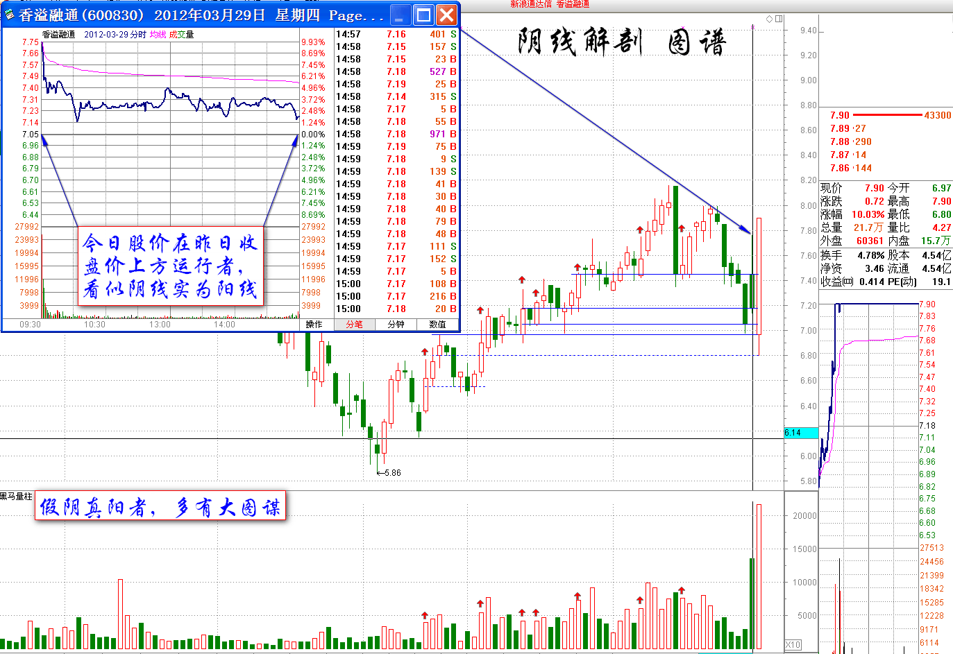Screen dimensions: 953x654
Task: Click the 6.14 cyan price marker on axis
Action: coord(801,433)
